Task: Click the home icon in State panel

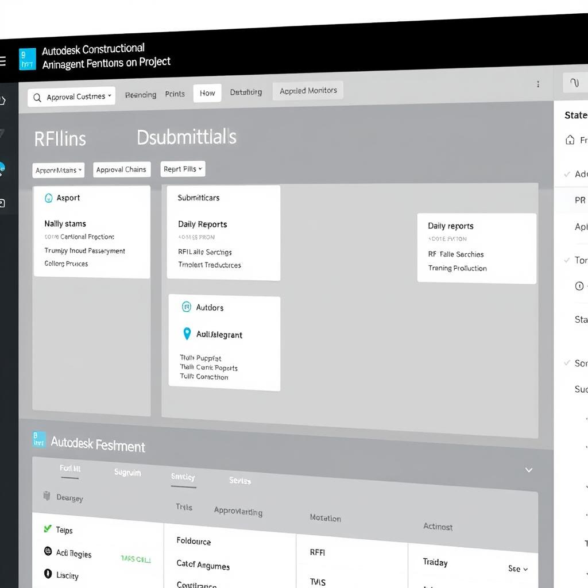Action: [570, 140]
